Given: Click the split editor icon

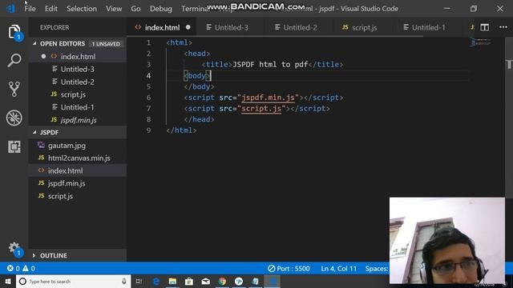Looking at the screenshot, I should tap(484, 27).
